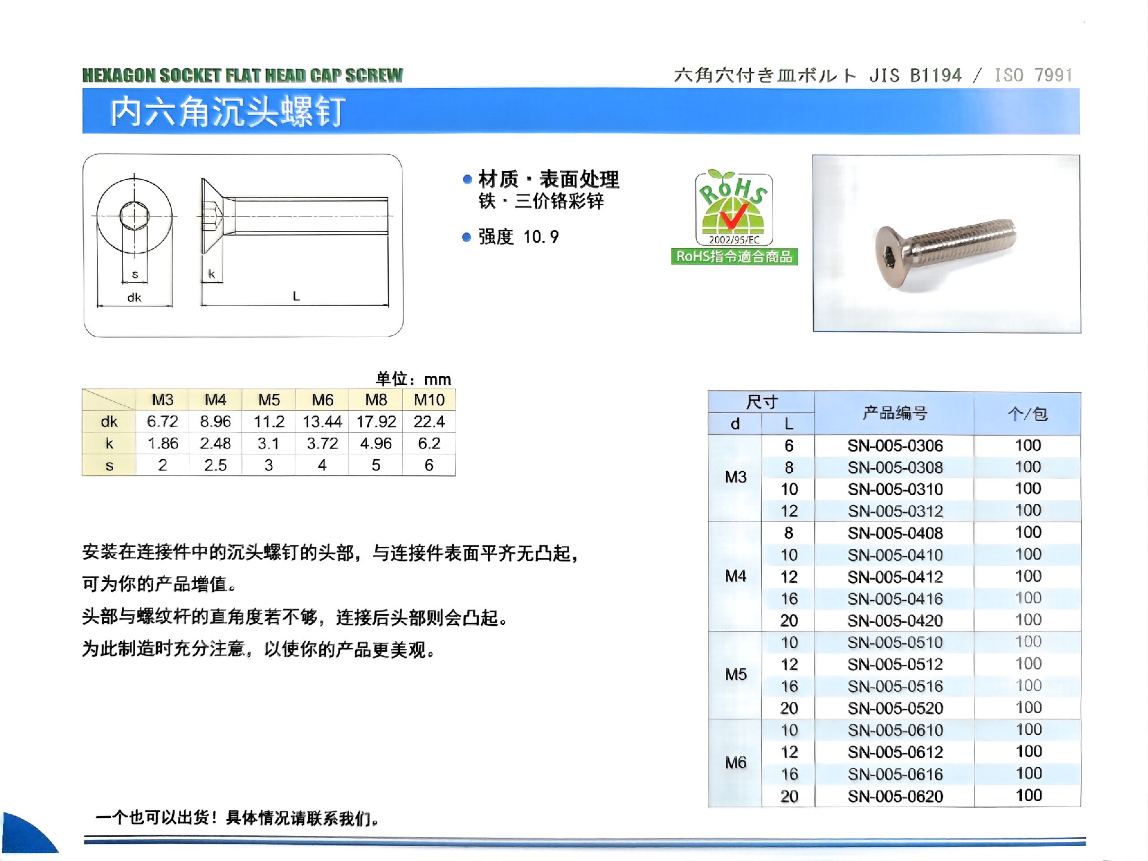Click the k value 1.86
This screenshot has width=1148, height=861.
(x=163, y=444)
